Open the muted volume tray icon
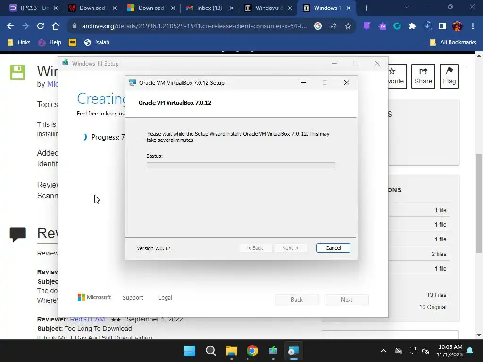The image size is (483, 362). point(426,351)
